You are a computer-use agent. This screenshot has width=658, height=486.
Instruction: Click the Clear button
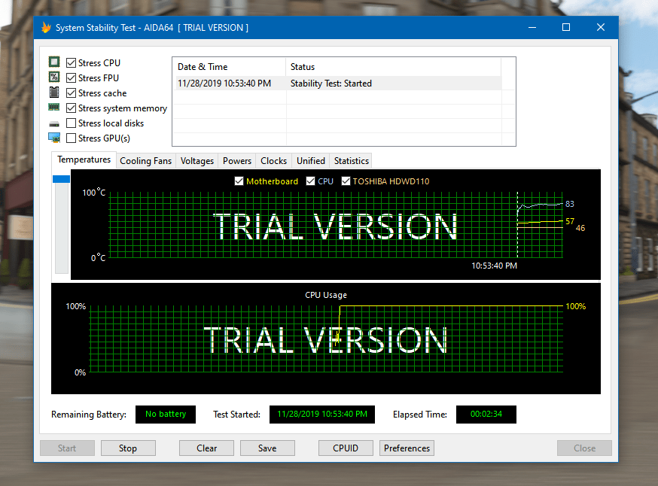(206, 448)
